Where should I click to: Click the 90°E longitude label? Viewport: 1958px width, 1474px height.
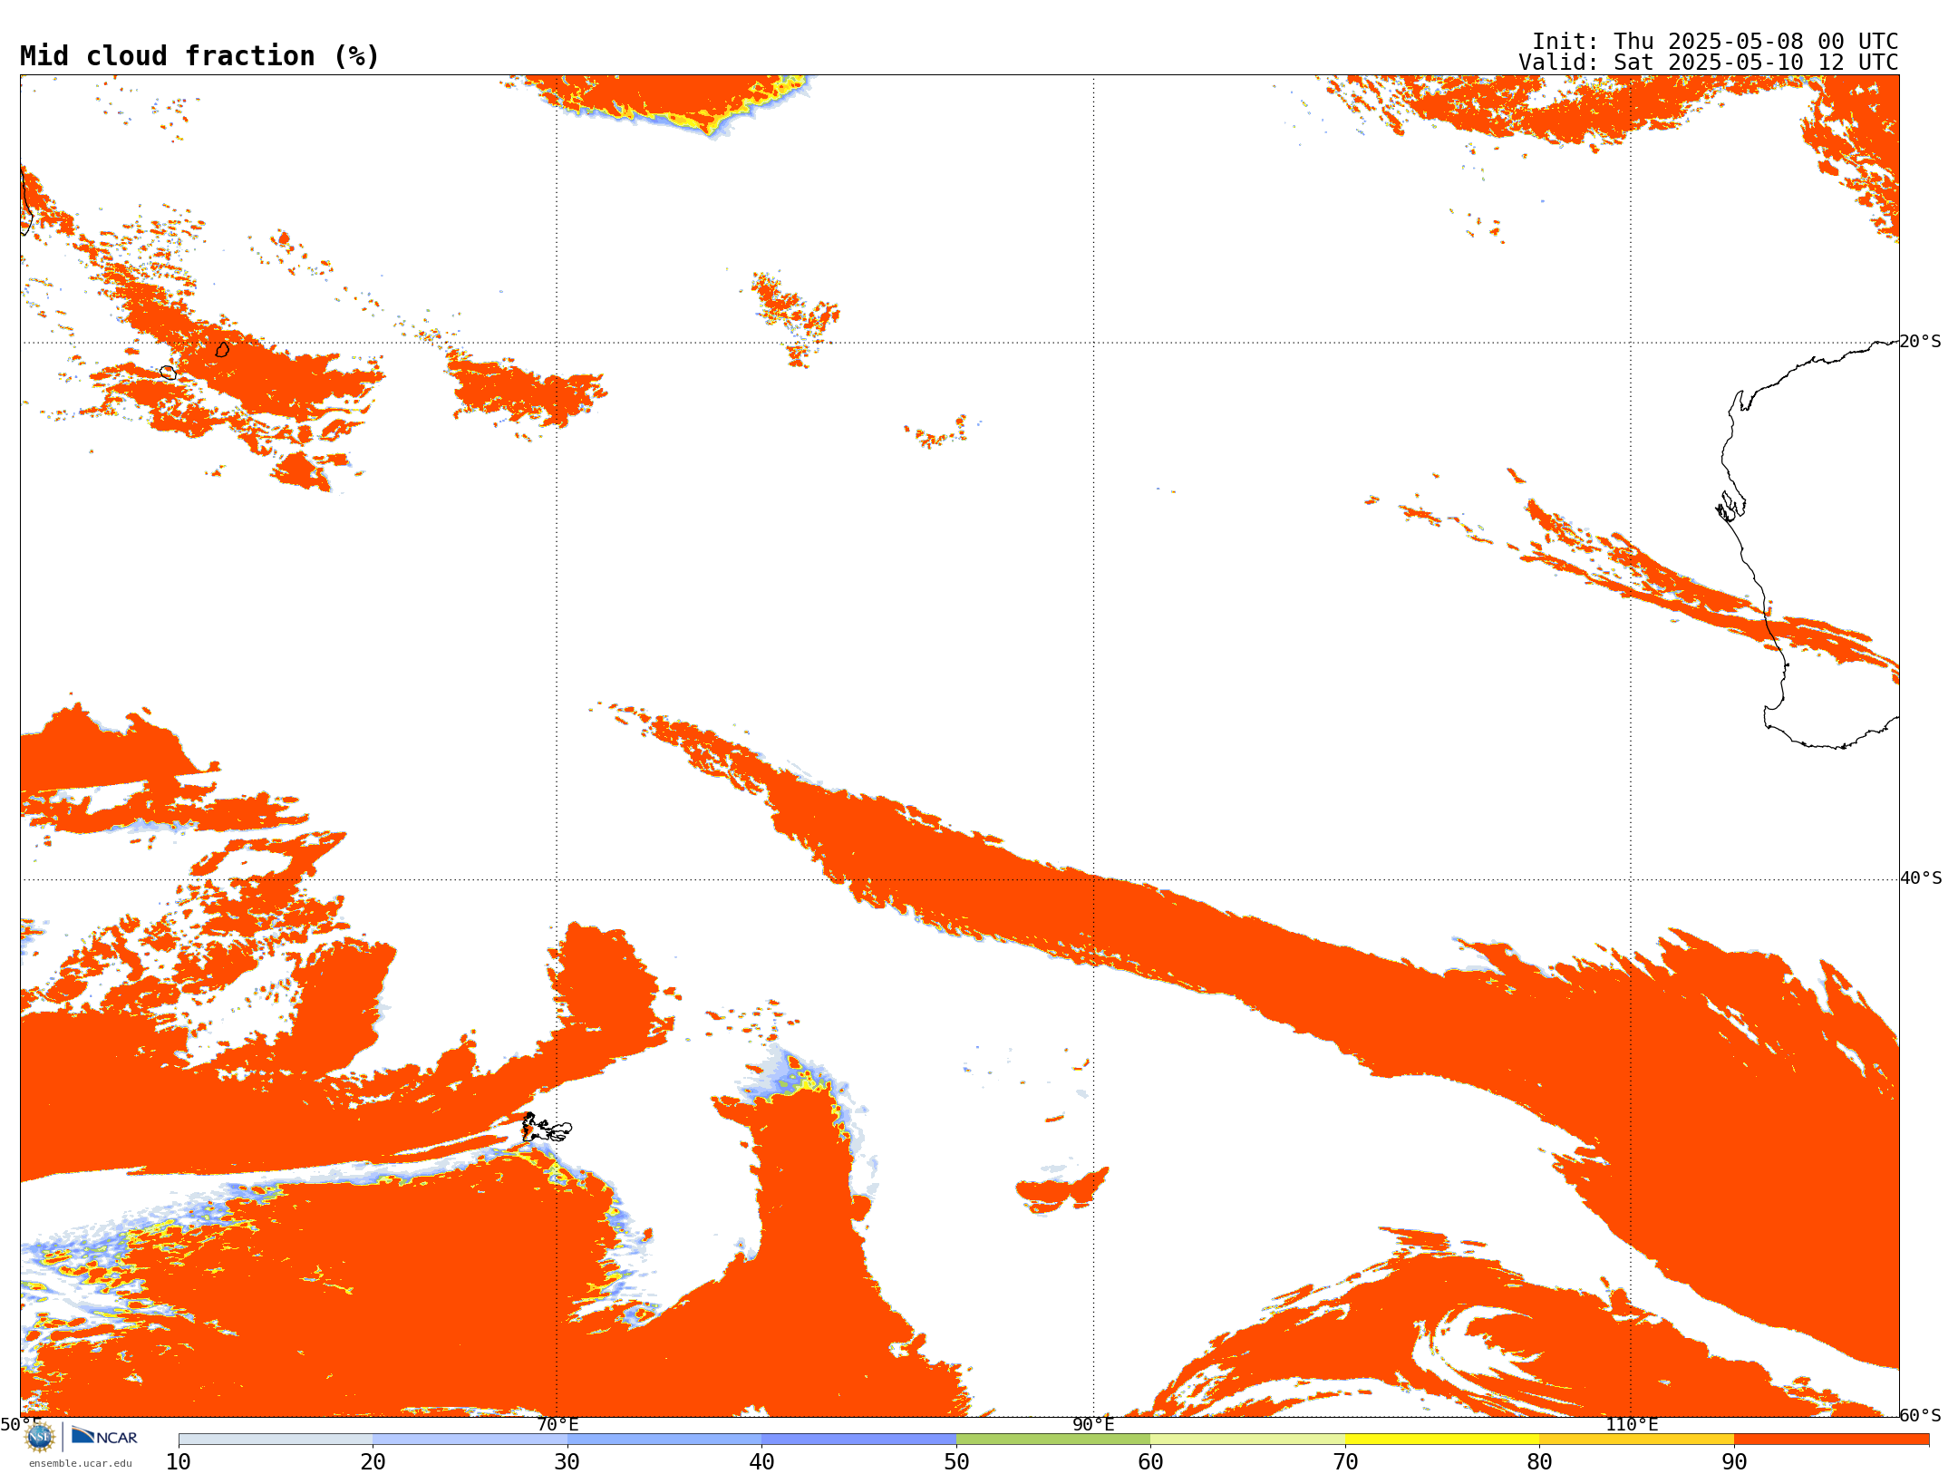click(1093, 1424)
